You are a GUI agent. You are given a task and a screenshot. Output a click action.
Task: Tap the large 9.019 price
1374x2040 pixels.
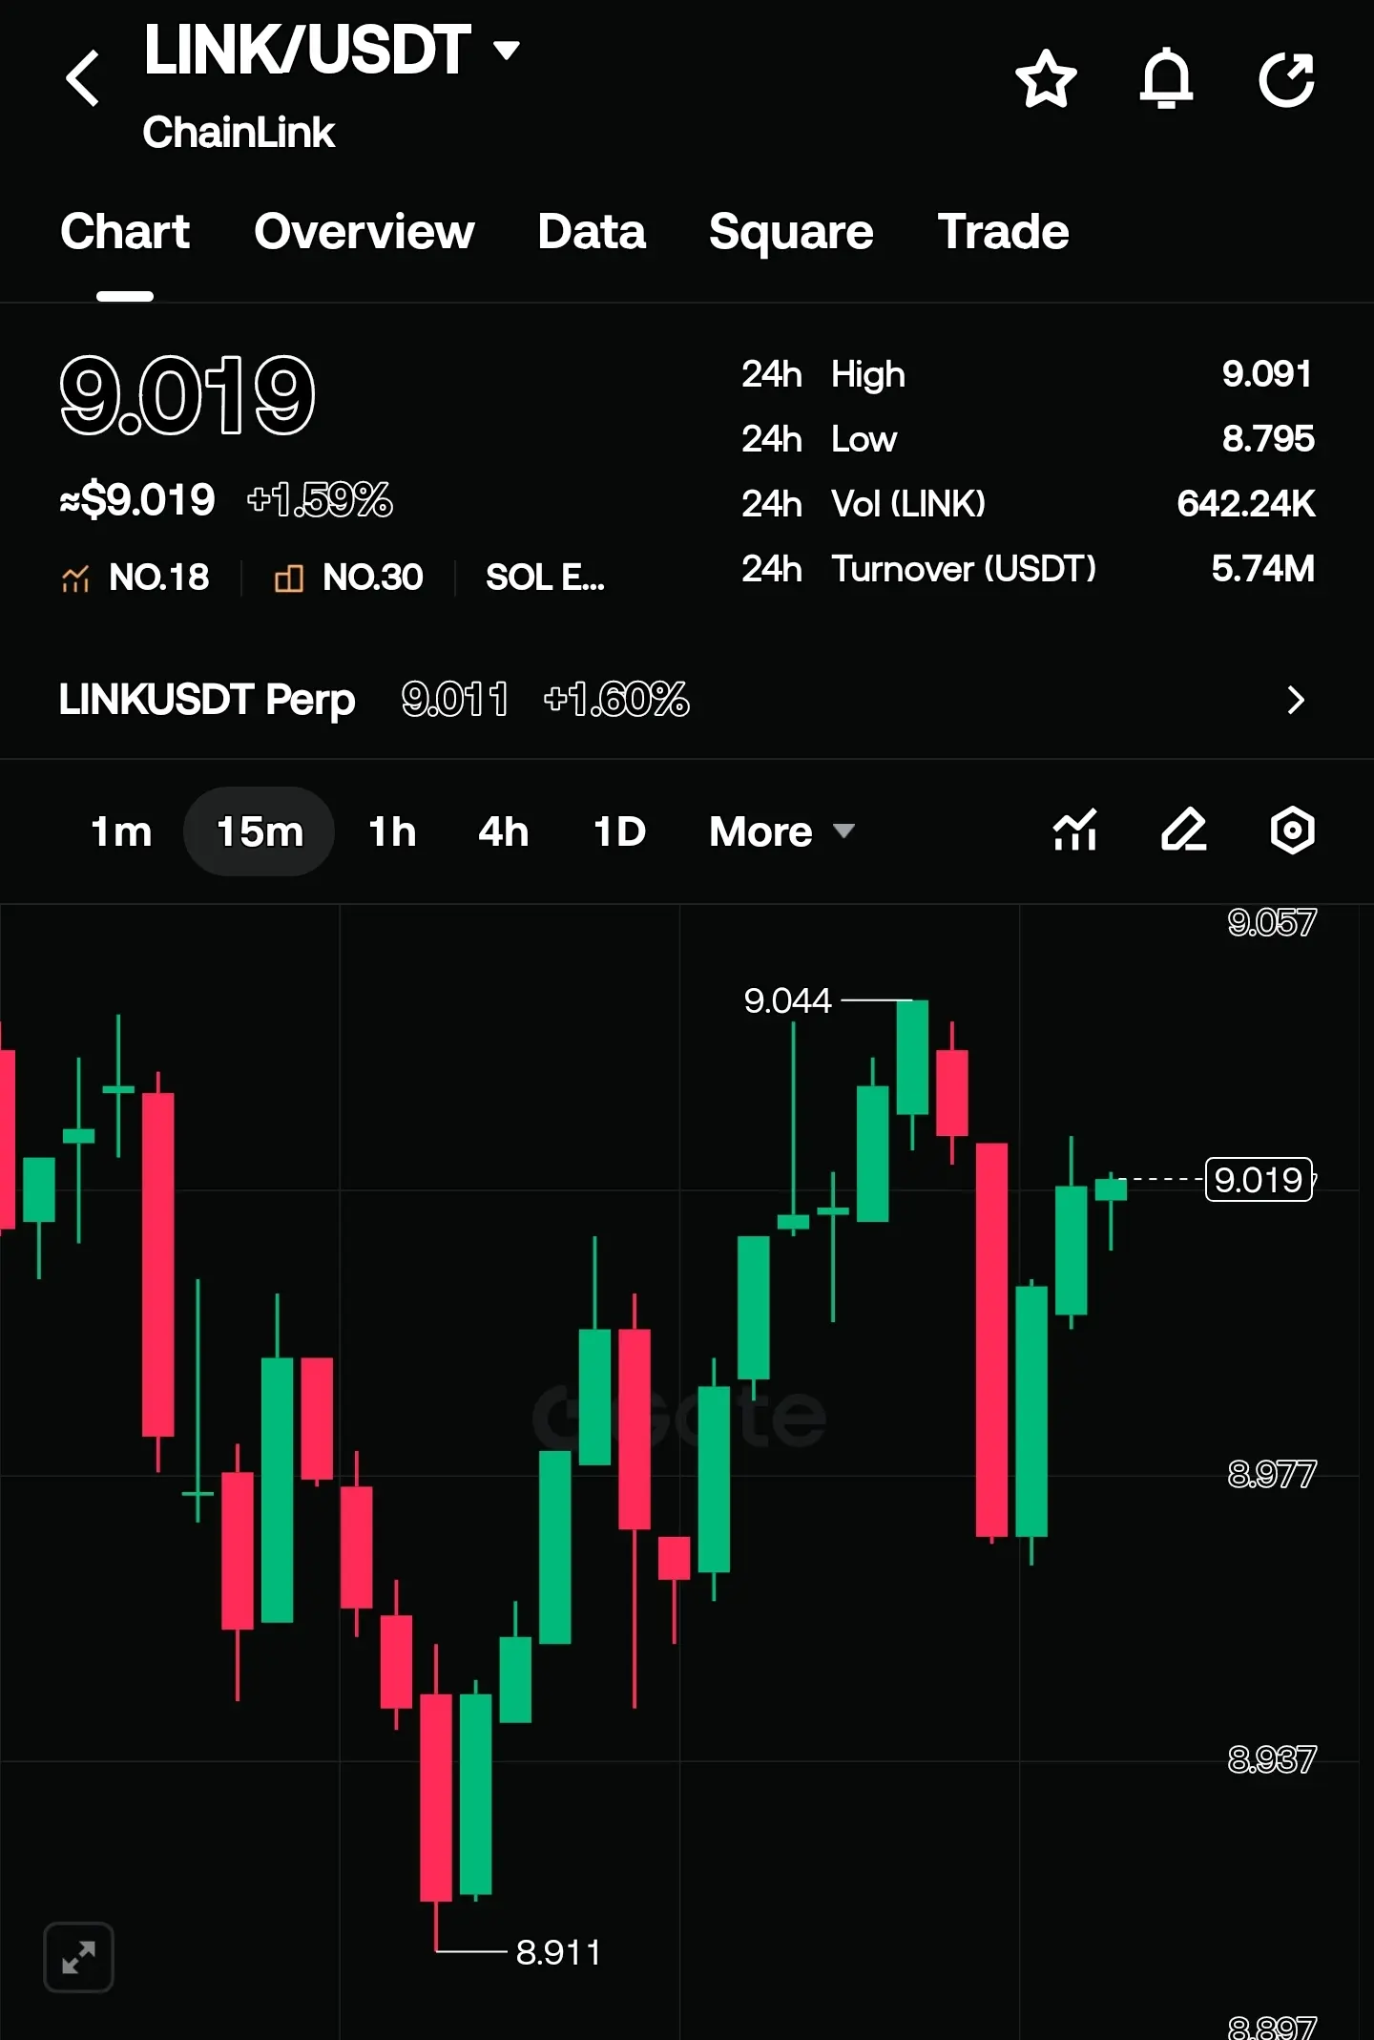pos(187,394)
